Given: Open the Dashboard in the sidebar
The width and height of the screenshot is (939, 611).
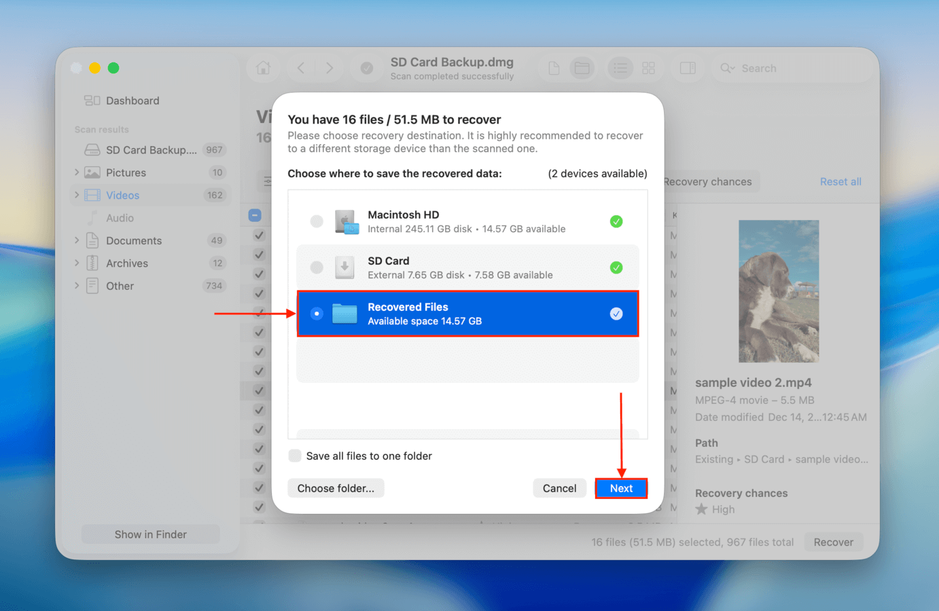Looking at the screenshot, I should click(132, 100).
